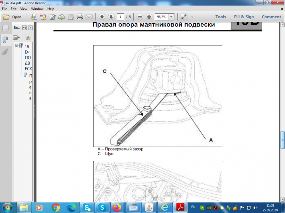The image size is (285, 213).
Task: Zoom in with the plus button
Action: click(x=149, y=17)
